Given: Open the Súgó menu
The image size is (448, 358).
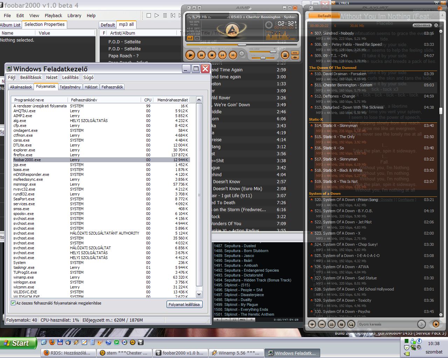Looking at the screenshot, I should 88,77.
